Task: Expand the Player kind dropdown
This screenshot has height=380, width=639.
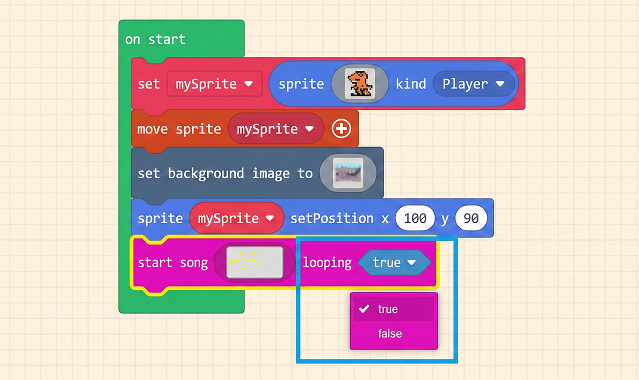Action: coord(473,84)
